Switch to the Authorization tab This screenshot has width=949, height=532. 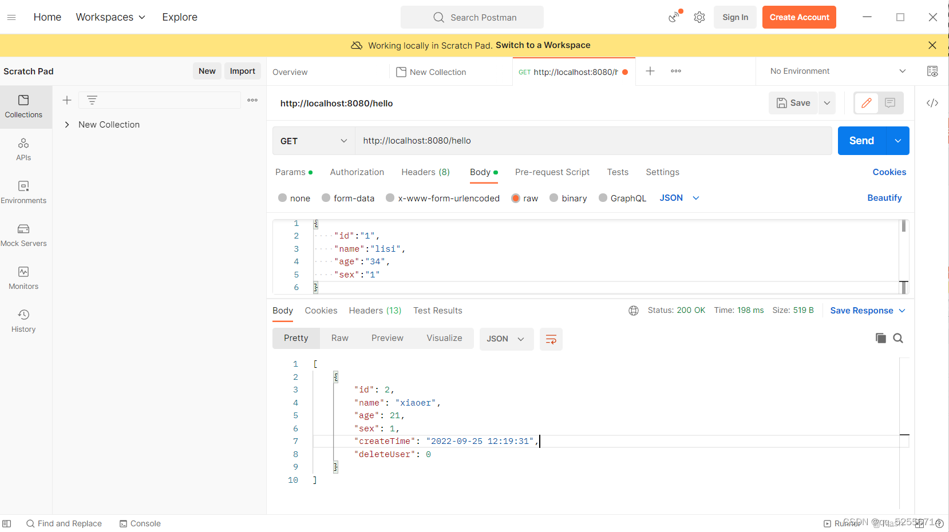[357, 172]
